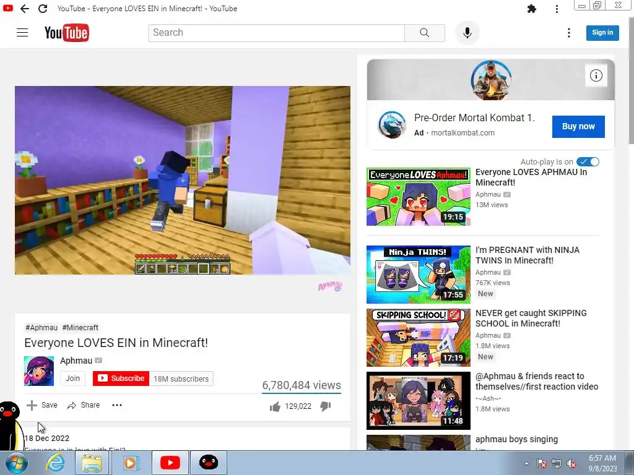Open Internet Explorer from taskbar
The height and width of the screenshot is (475, 634).
tap(55, 463)
